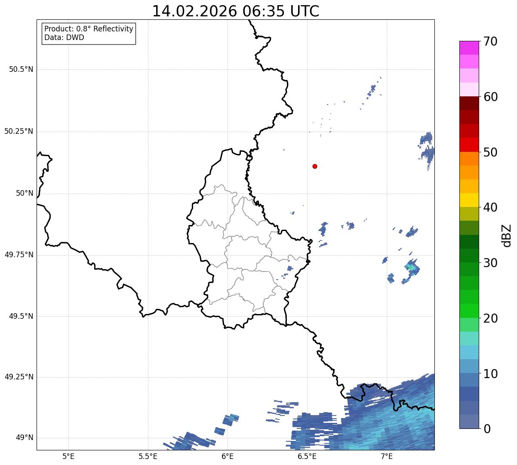Click the 49°N latitude label
This screenshot has height=465, width=517.
pyautogui.click(x=25, y=437)
